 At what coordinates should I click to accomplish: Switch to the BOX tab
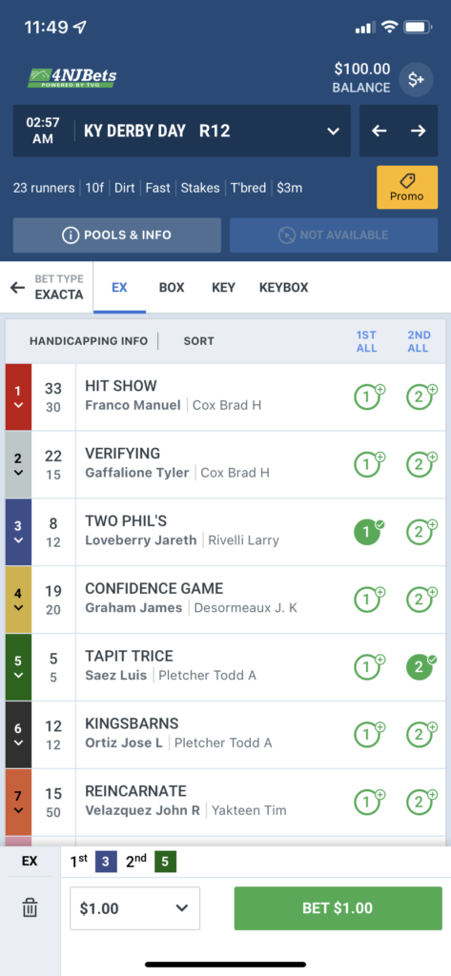[x=172, y=288]
